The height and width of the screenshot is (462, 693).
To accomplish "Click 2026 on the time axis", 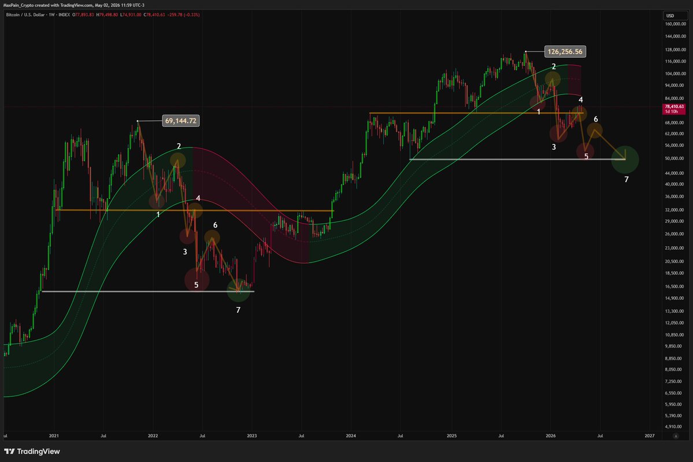I will 551,436.
